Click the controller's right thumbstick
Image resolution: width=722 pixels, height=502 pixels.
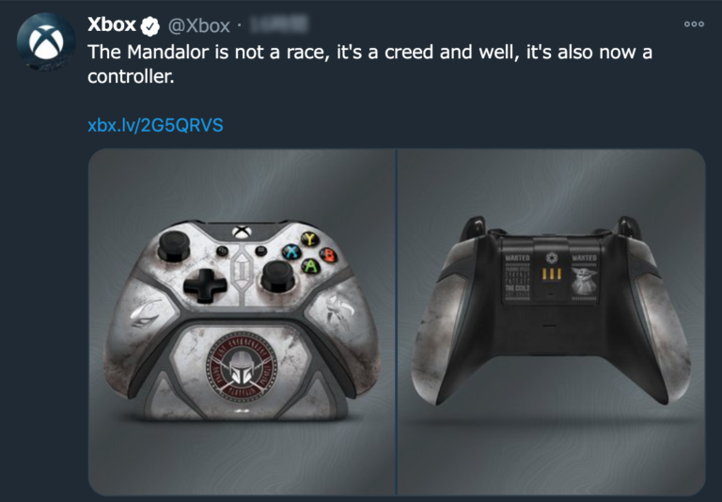pyautogui.click(x=278, y=276)
